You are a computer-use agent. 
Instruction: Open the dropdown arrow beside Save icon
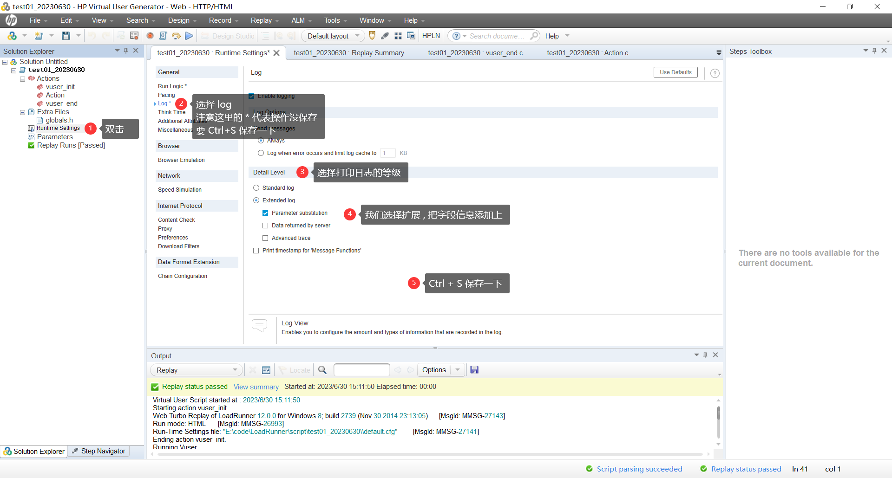(x=79, y=36)
